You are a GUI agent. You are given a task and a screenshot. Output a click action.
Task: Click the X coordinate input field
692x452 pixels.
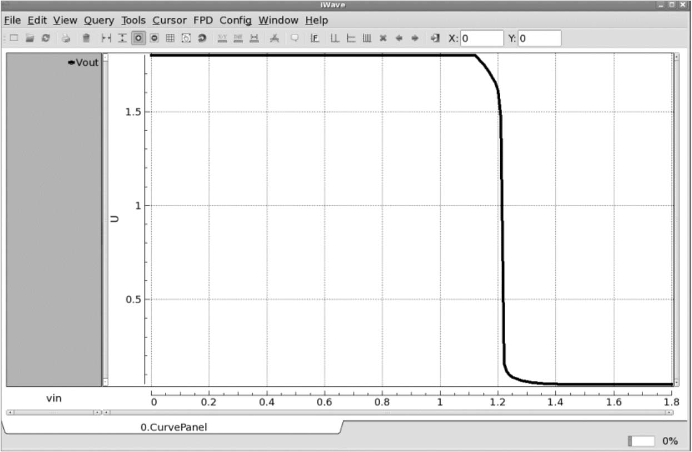(x=481, y=38)
